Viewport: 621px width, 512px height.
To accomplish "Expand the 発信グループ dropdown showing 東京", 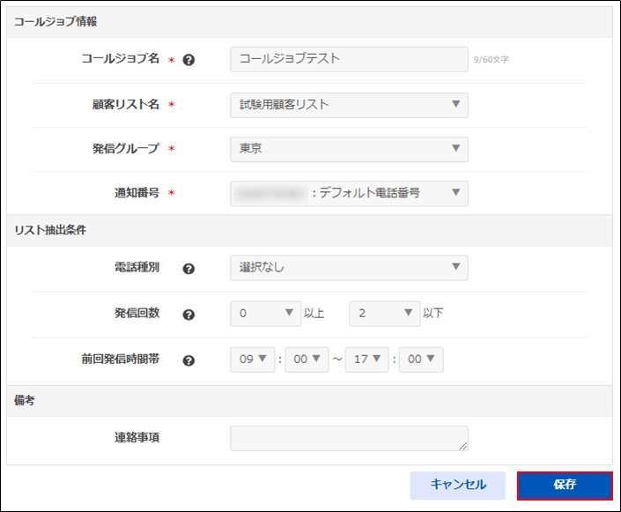I will click(x=349, y=149).
